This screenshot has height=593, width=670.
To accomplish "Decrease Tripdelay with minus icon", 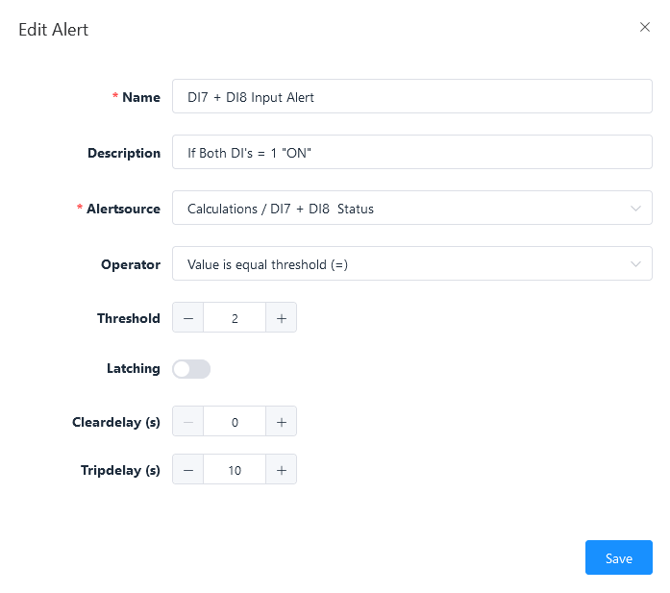I will (188, 470).
